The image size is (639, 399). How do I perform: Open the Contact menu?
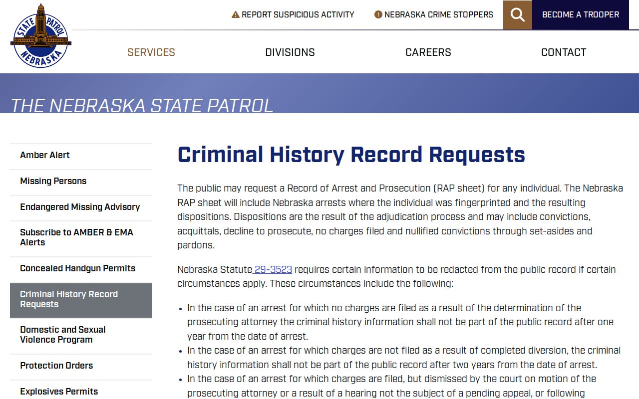coord(564,52)
